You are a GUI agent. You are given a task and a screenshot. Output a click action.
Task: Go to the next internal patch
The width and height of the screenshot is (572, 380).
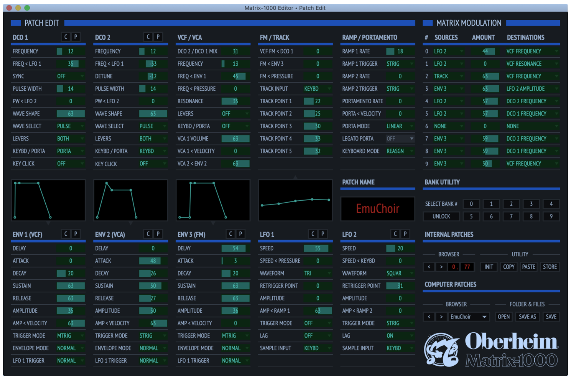point(441,267)
